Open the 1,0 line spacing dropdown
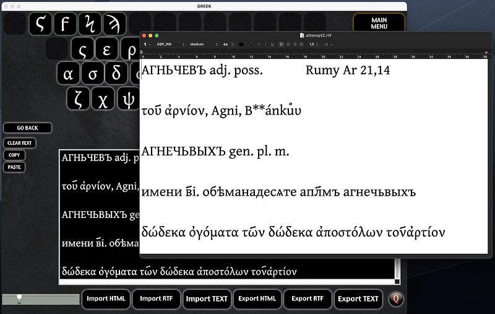This screenshot has height=314, width=495. [314, 45]
